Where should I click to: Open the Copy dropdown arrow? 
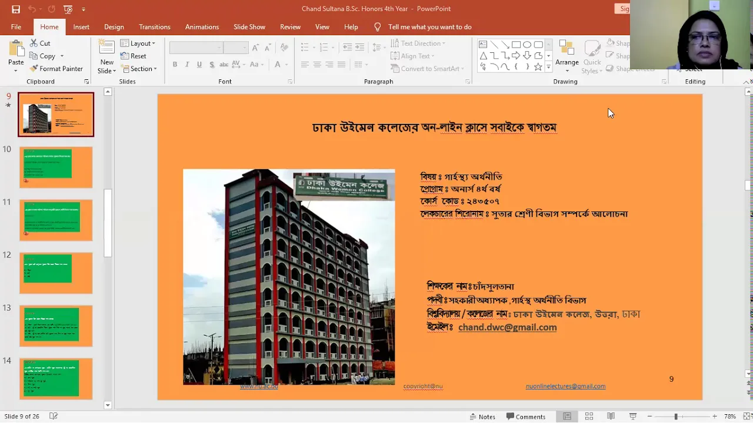tap(61, 56)
